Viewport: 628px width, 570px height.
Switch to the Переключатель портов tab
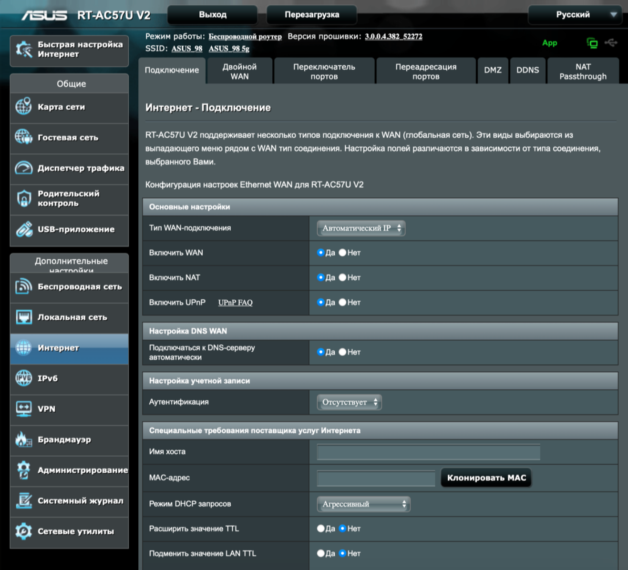coord(324,71)
